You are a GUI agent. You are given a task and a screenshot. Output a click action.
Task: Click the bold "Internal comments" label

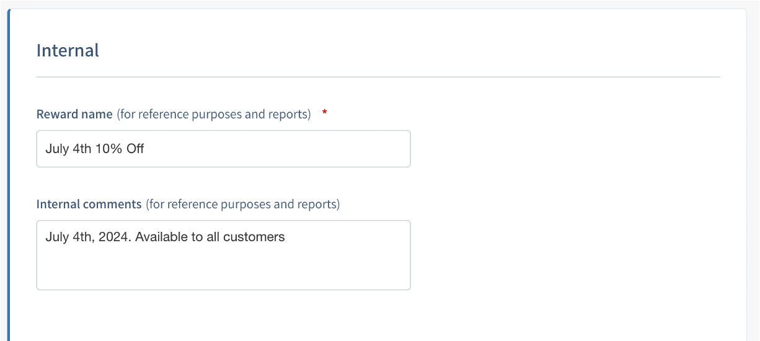pyautogui.click(x=89, y=204)
